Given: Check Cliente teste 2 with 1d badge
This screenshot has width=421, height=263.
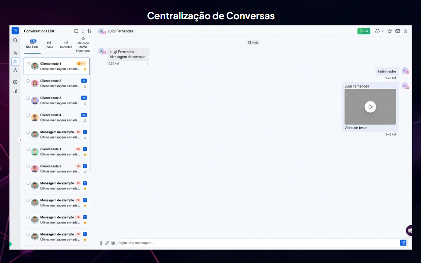Looking at the screenshot, I should click(x=28, y=81).
